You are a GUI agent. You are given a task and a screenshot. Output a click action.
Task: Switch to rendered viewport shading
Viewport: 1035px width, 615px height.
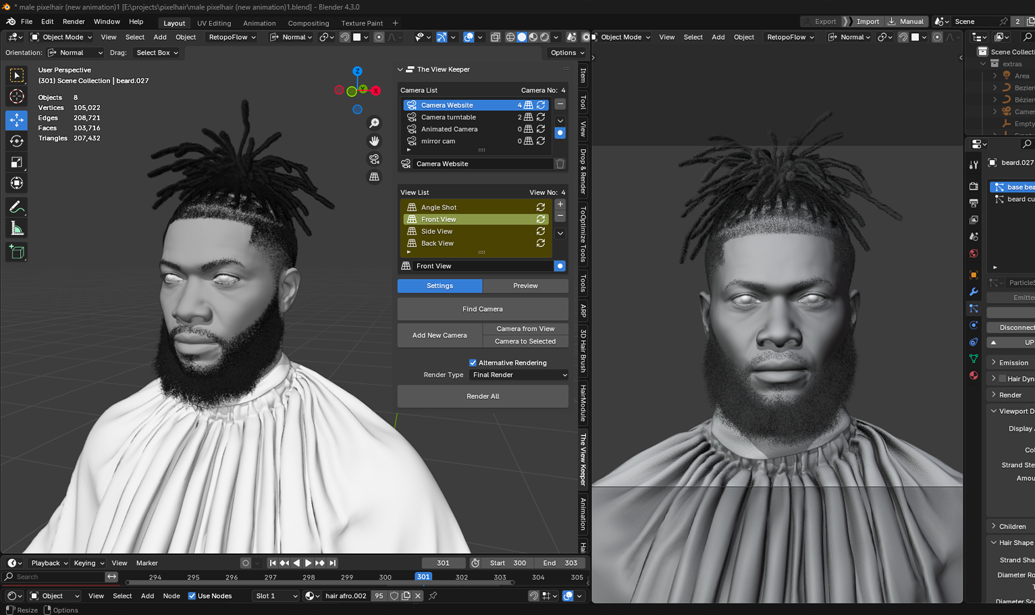pyautogui.click(x=544, y=37)
